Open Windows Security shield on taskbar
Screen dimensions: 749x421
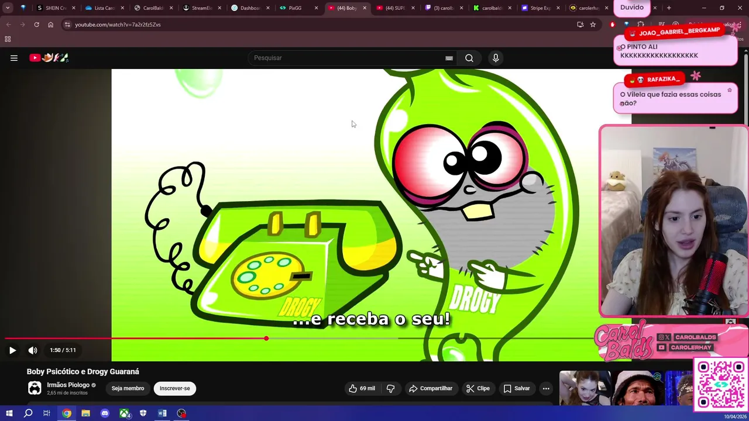[143, 413]
